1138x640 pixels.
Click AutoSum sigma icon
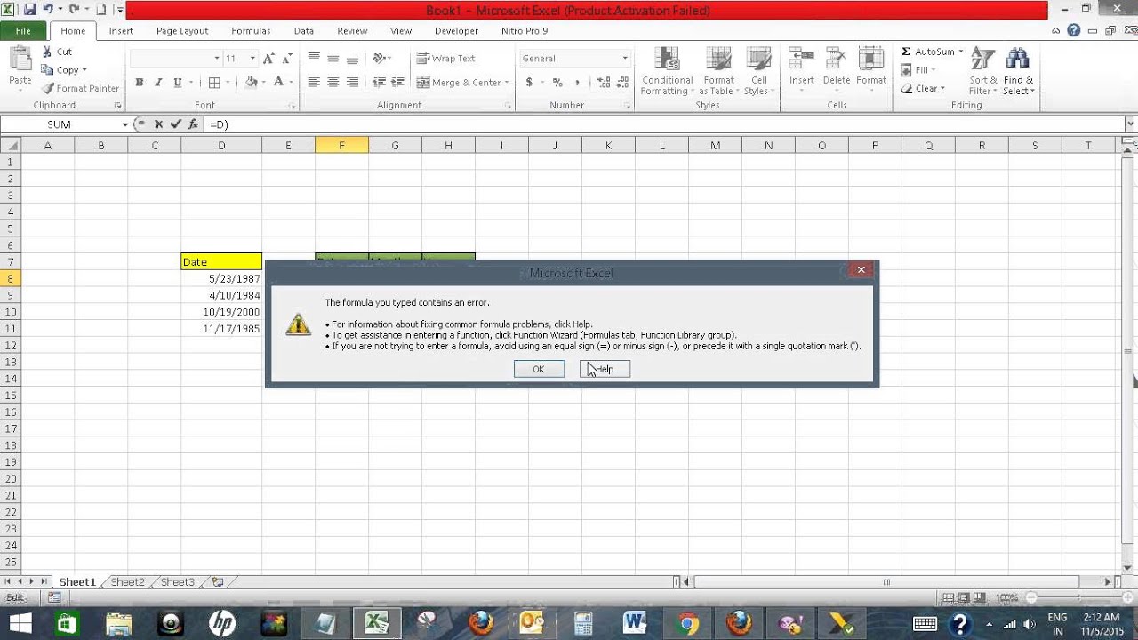tap(906, 52)
